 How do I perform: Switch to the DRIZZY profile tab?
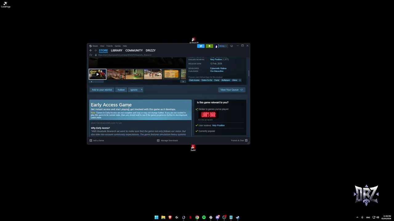151,50
